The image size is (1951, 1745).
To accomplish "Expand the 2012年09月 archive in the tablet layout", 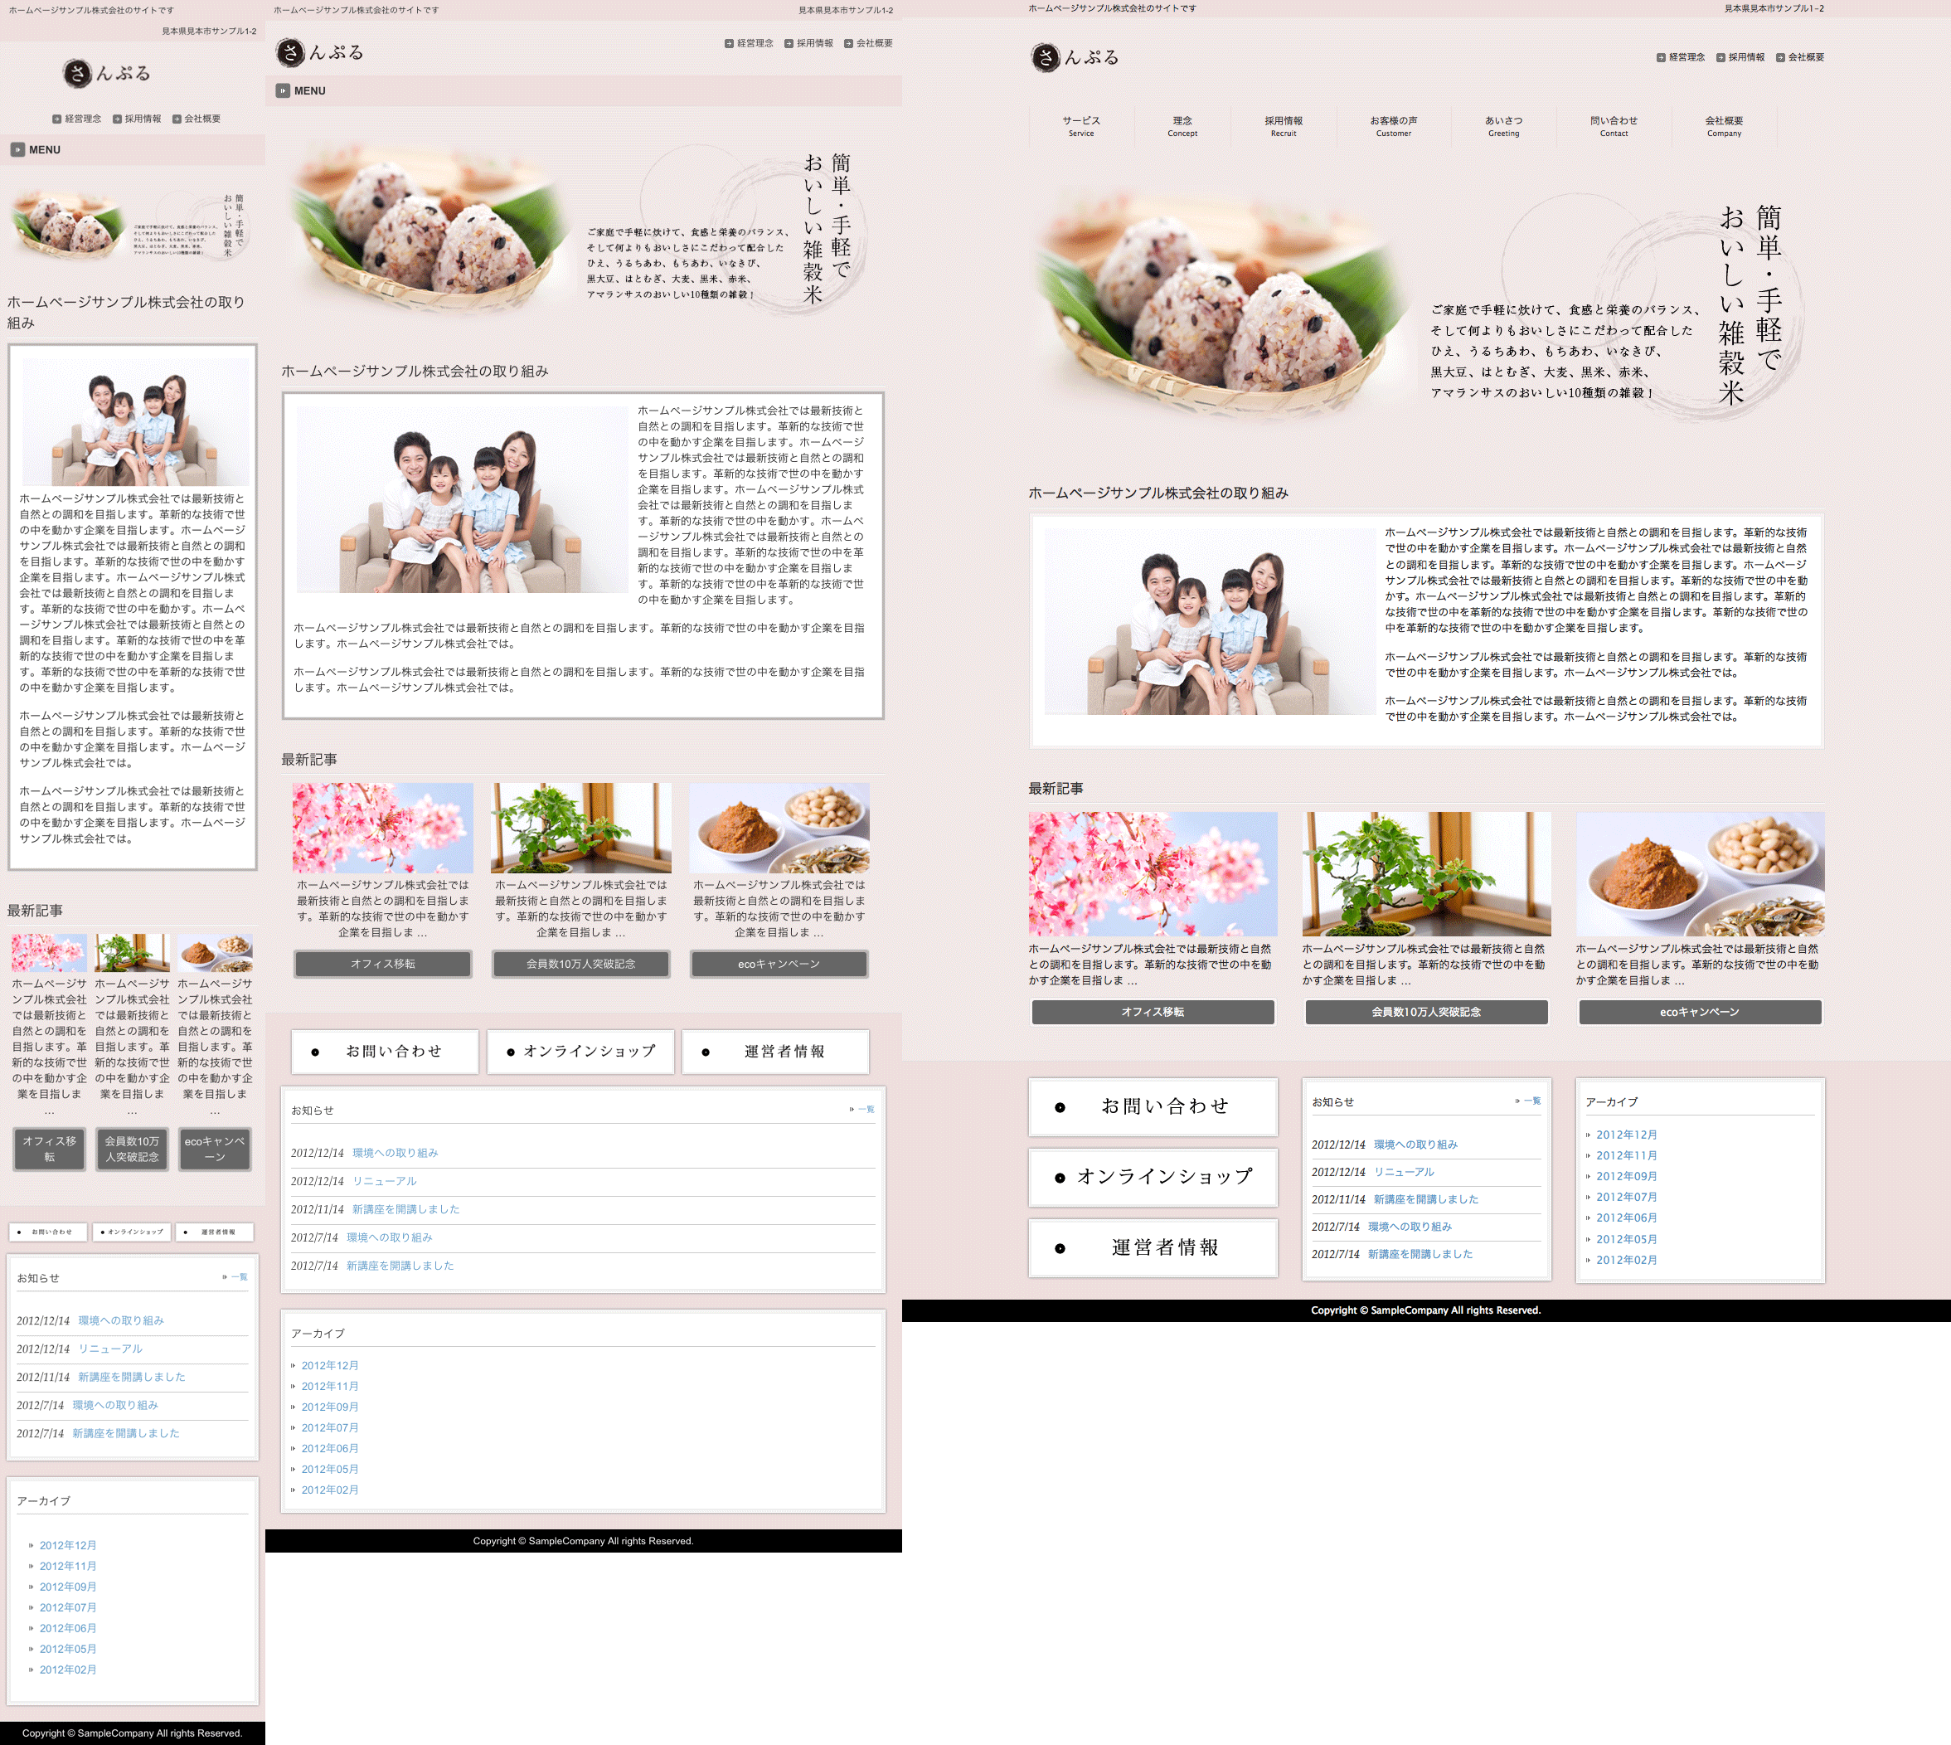I will click(x=330, y=1407).
